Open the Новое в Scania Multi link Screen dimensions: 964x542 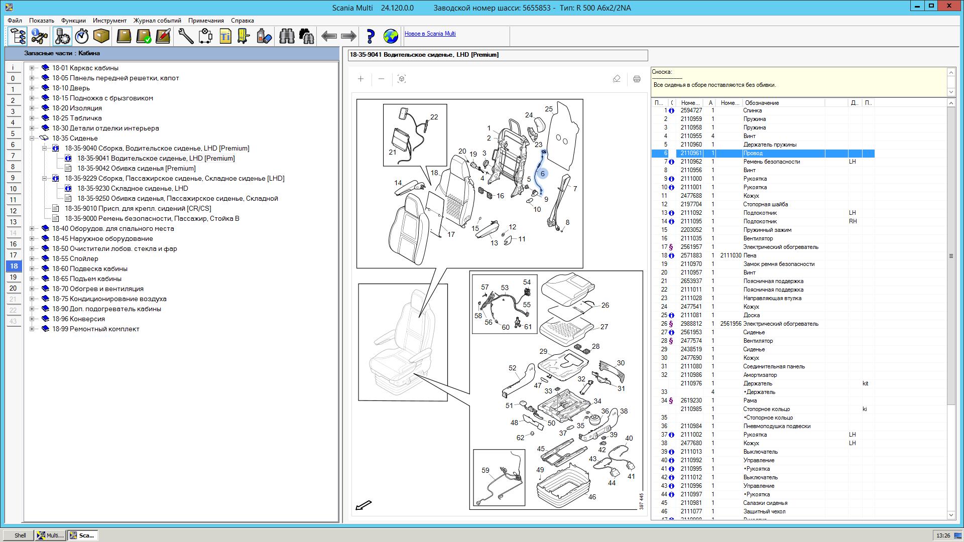430,34
